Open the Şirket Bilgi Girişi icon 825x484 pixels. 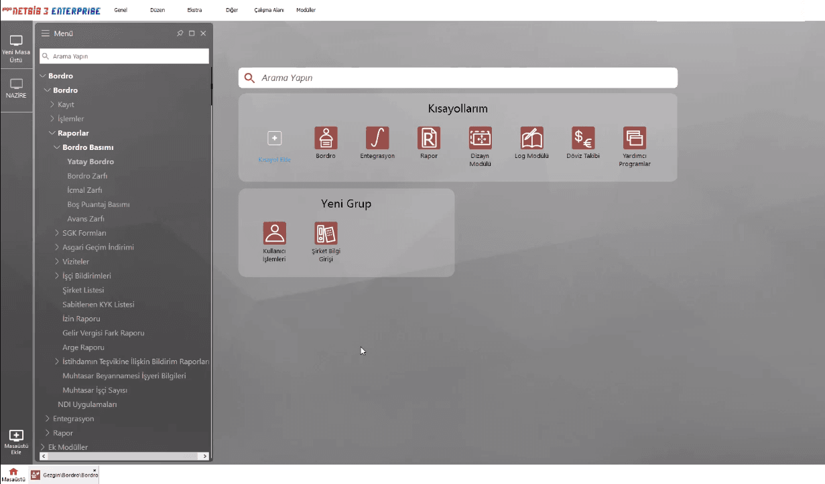click(x=326, y=234)
